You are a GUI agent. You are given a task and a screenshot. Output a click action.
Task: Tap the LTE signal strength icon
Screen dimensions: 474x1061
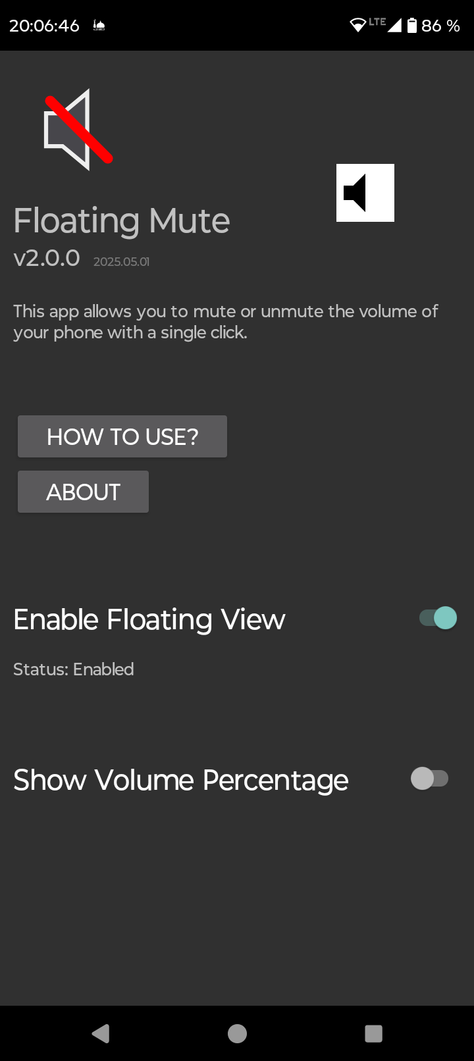pos(394,26)
